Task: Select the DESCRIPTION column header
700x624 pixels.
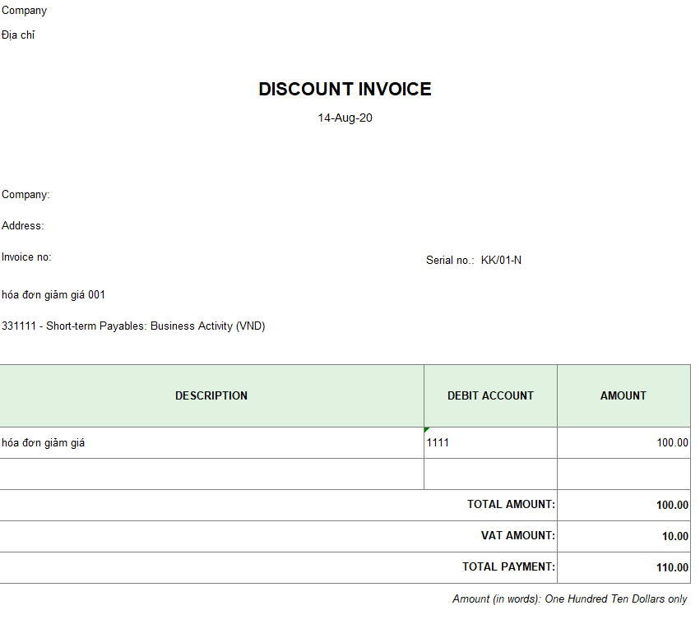Action: (x=211, y=396)
